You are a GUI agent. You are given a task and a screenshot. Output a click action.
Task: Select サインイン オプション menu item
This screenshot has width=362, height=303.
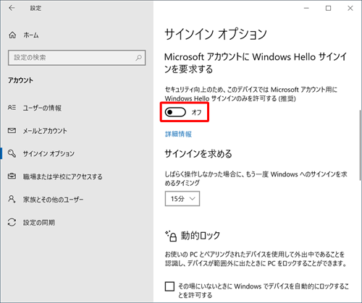point(49,153)
